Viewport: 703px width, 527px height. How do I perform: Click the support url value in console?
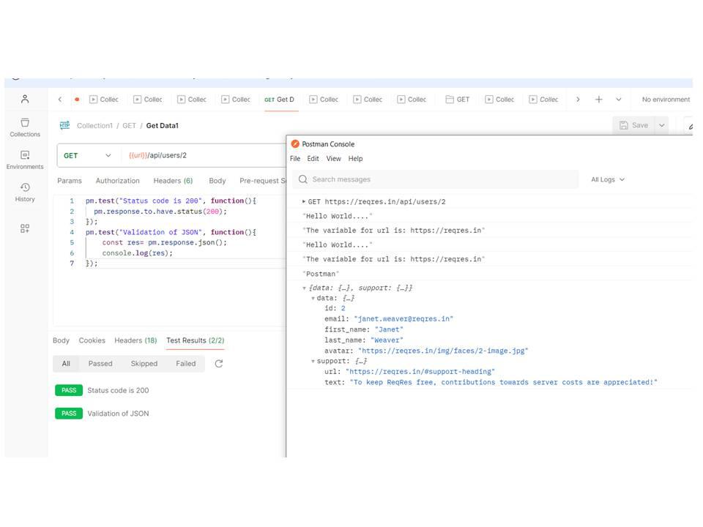[x=420, y=372]
